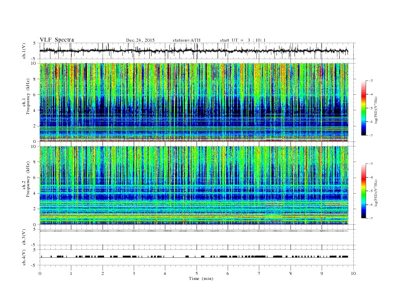This screenshot has width=398, height=307.
Task: Click the "-7" tick on ch.1 colorbar
Action: coord(370,135)
